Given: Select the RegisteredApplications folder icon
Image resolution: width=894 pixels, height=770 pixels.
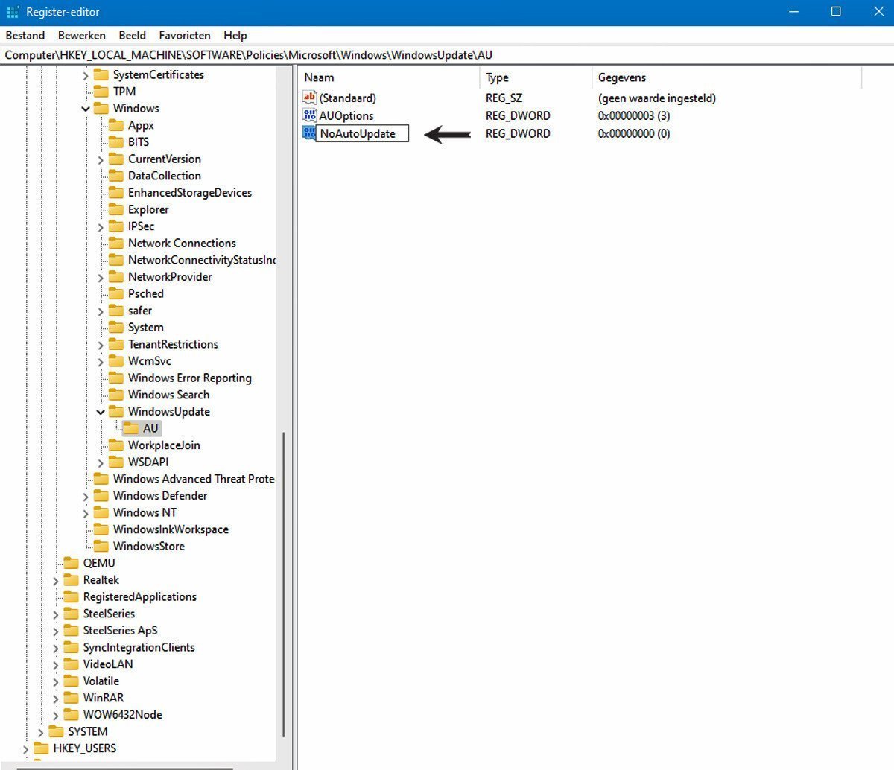Looking at the screenshot, I should [71, 596].
